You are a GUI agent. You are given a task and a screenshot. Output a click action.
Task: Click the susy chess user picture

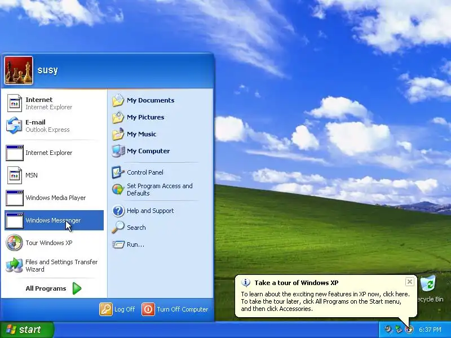19,70
